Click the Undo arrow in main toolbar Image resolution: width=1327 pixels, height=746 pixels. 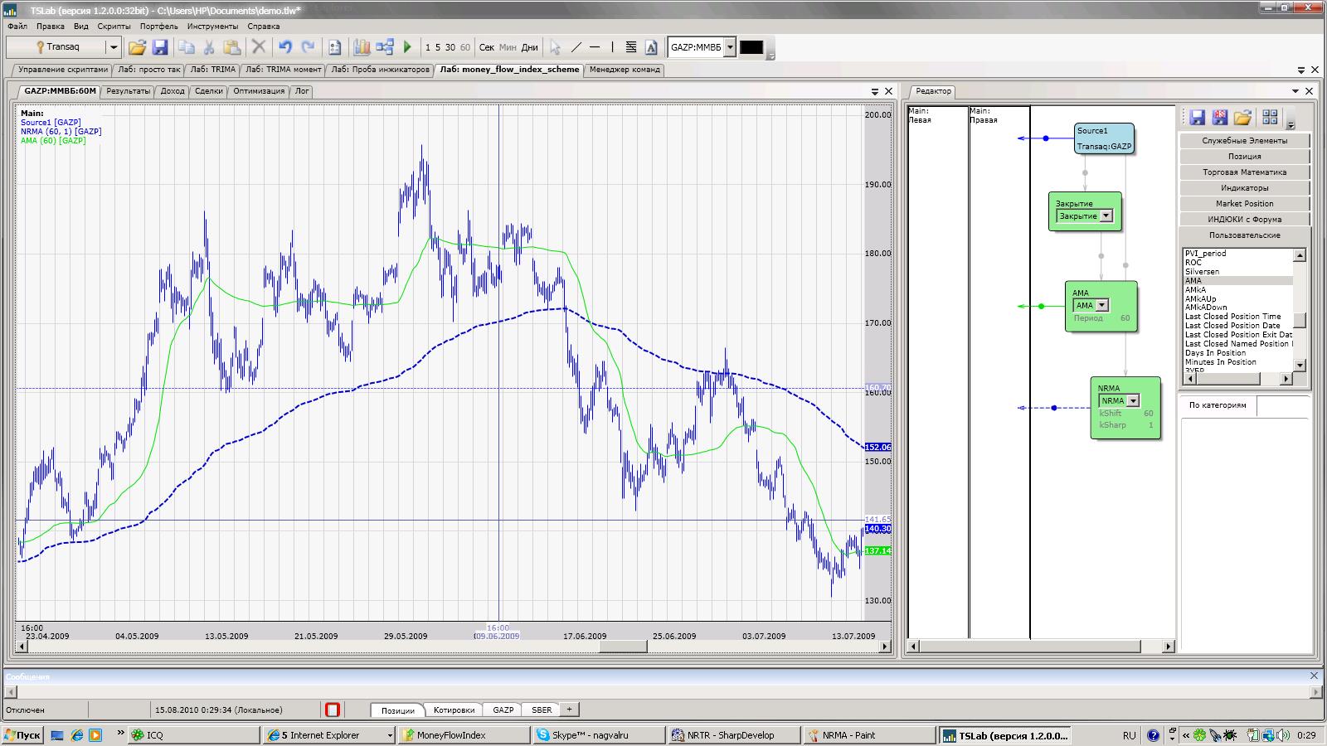(x=285, y=47)
